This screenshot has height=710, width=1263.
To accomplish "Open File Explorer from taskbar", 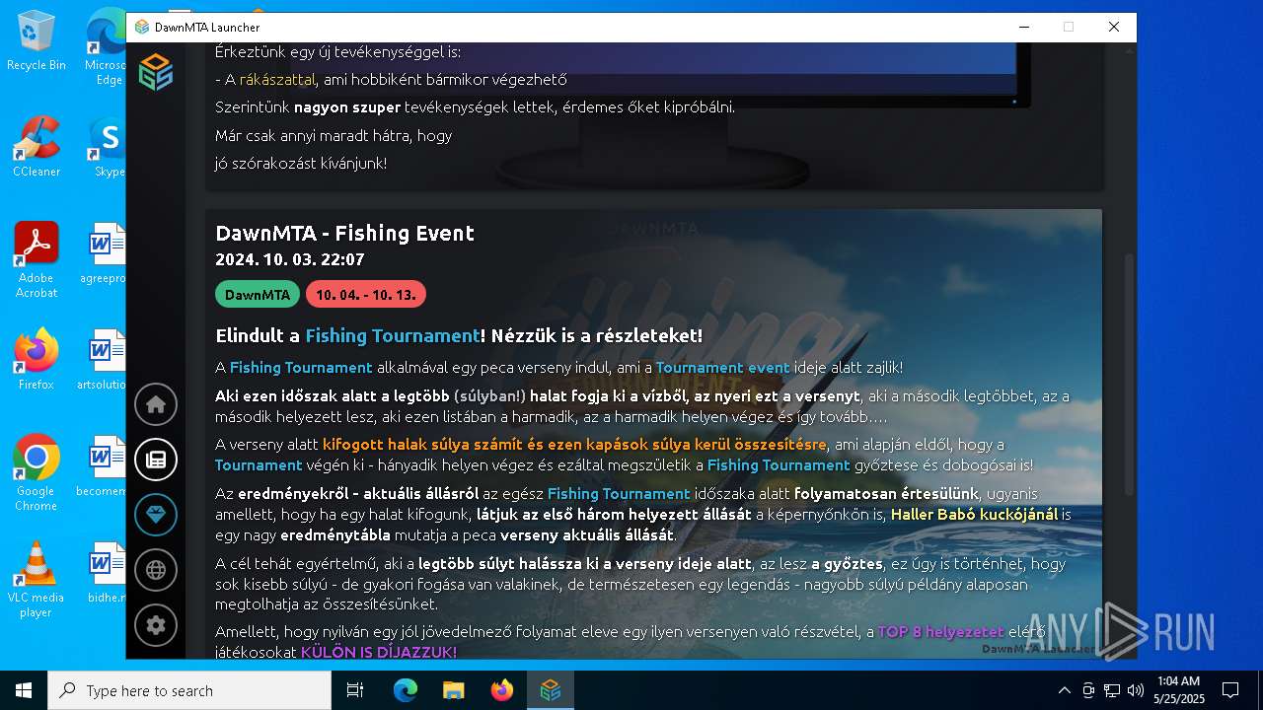I will pos(454,690).
